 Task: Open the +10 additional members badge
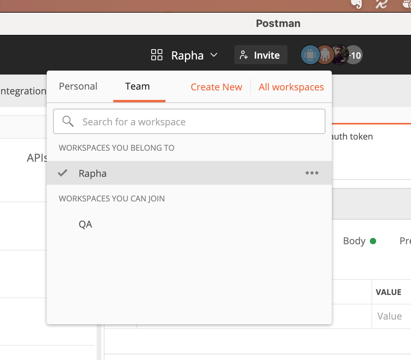355,55
